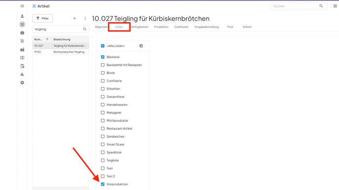This screenshot has height=190, width=339.
Task: Check the Confiserie checkbox
Action: coord(102,81)
